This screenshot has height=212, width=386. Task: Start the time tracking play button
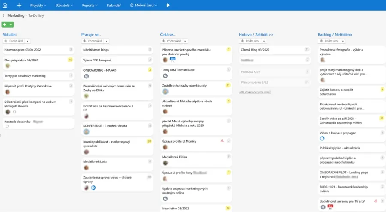tap(168, 5)
